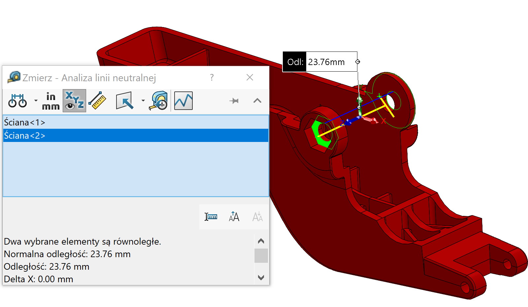Click the Create Sensor graph icon
The height and width of the screenshot is (307, 528).
click(183, 101)
